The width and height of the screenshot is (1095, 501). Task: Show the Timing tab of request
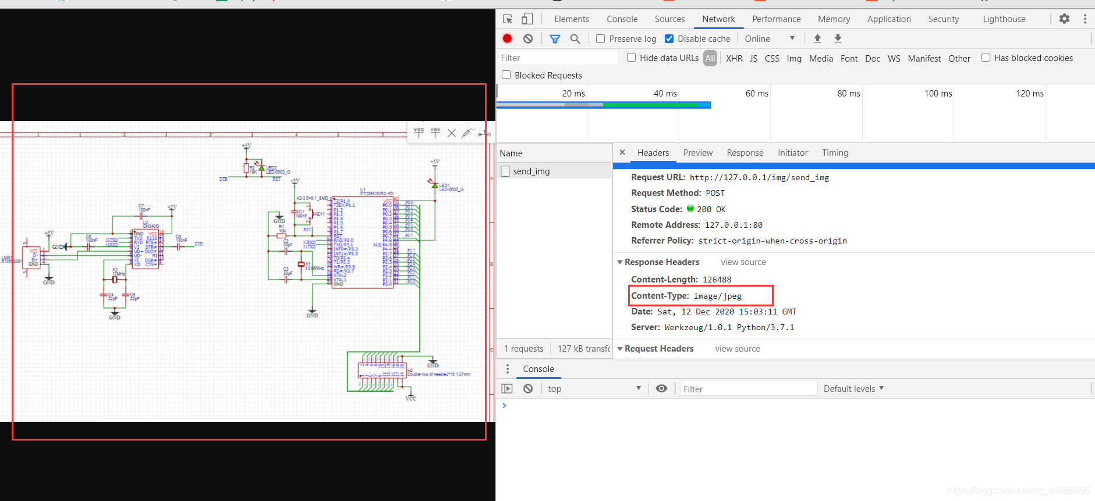tap(835, 153)
